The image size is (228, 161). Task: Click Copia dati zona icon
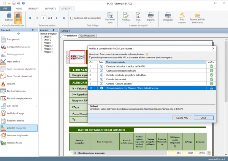coord(110,18)
